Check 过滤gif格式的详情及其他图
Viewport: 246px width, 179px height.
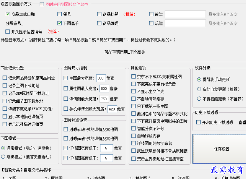[x=66, y=129]
